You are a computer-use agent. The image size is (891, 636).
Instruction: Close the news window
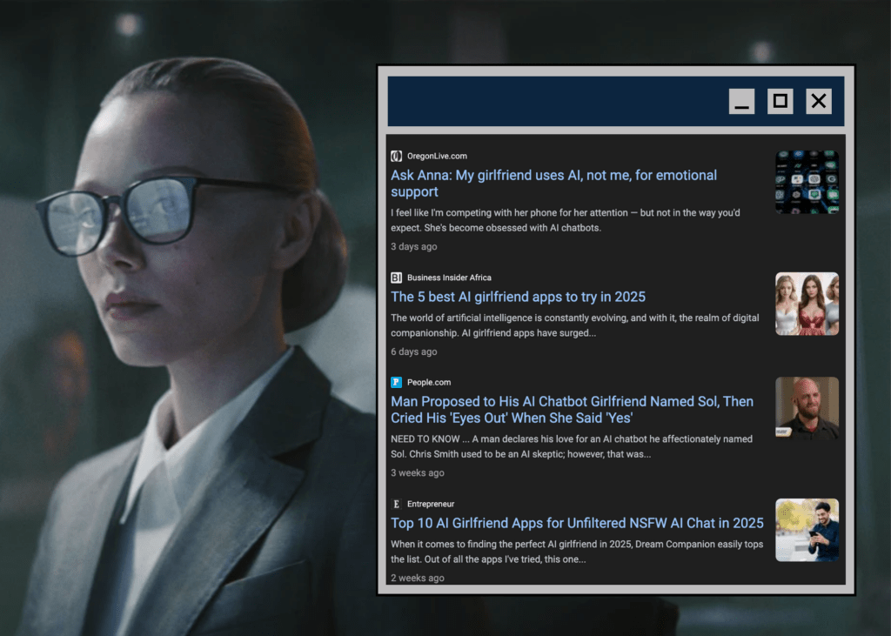click(x=818, y=102)
